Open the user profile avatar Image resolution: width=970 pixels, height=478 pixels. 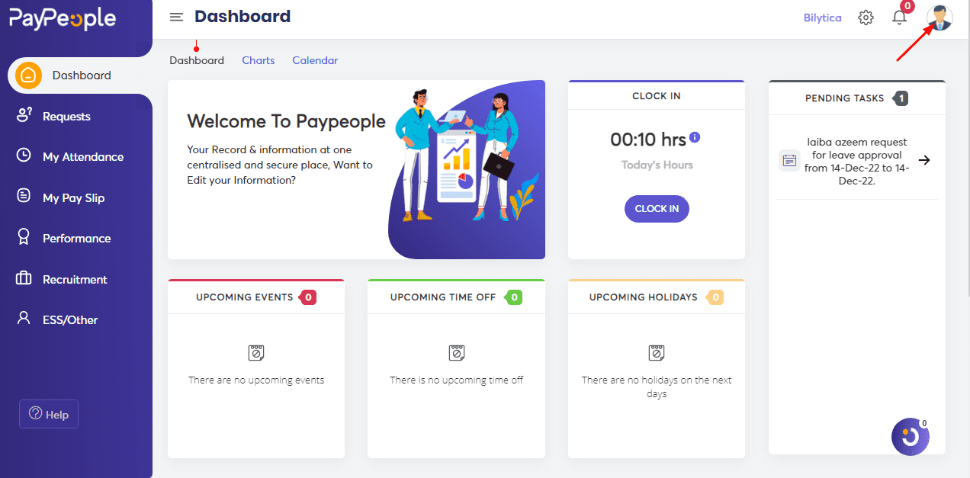939,18
